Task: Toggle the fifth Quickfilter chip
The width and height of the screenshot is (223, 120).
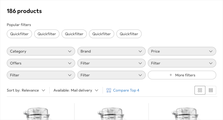Action: (x=129, y=34)
